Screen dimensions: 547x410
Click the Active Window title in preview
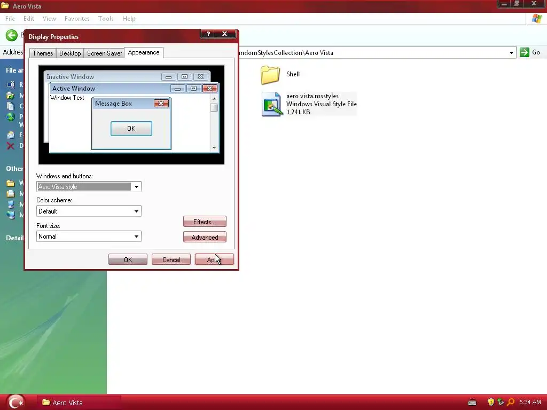click(x=74, y=89)
